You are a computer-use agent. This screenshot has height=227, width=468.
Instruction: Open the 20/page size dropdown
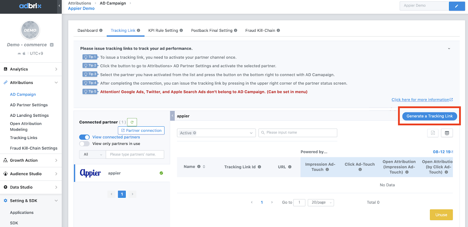click(x=321, y=203)
